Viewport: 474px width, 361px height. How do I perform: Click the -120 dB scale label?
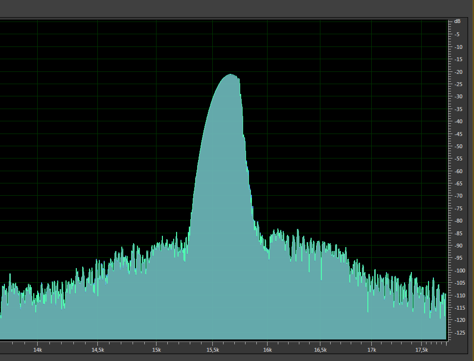pos(459,320)
